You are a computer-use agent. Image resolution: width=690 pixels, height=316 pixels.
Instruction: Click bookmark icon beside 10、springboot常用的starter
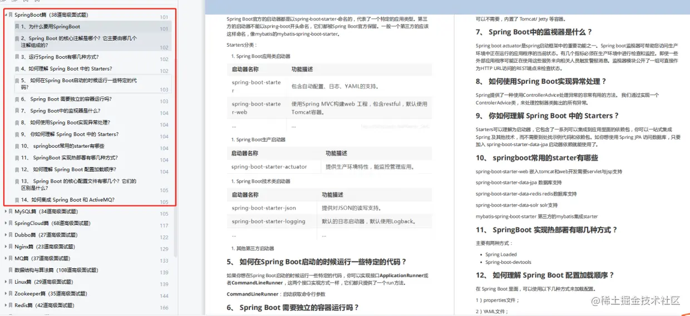click(17, 146)
